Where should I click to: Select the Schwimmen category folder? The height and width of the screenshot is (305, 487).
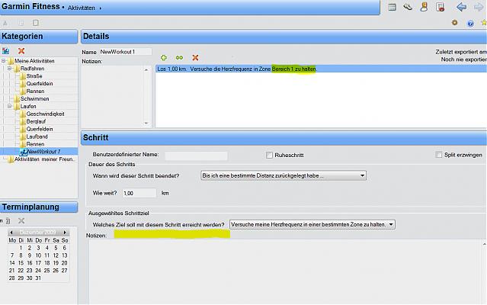click(x=34, y=98)
